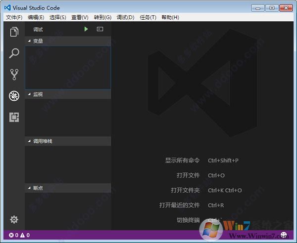Click the warnings count in status bar
This screenshot has width=297, height=243.
pos(25,235)
